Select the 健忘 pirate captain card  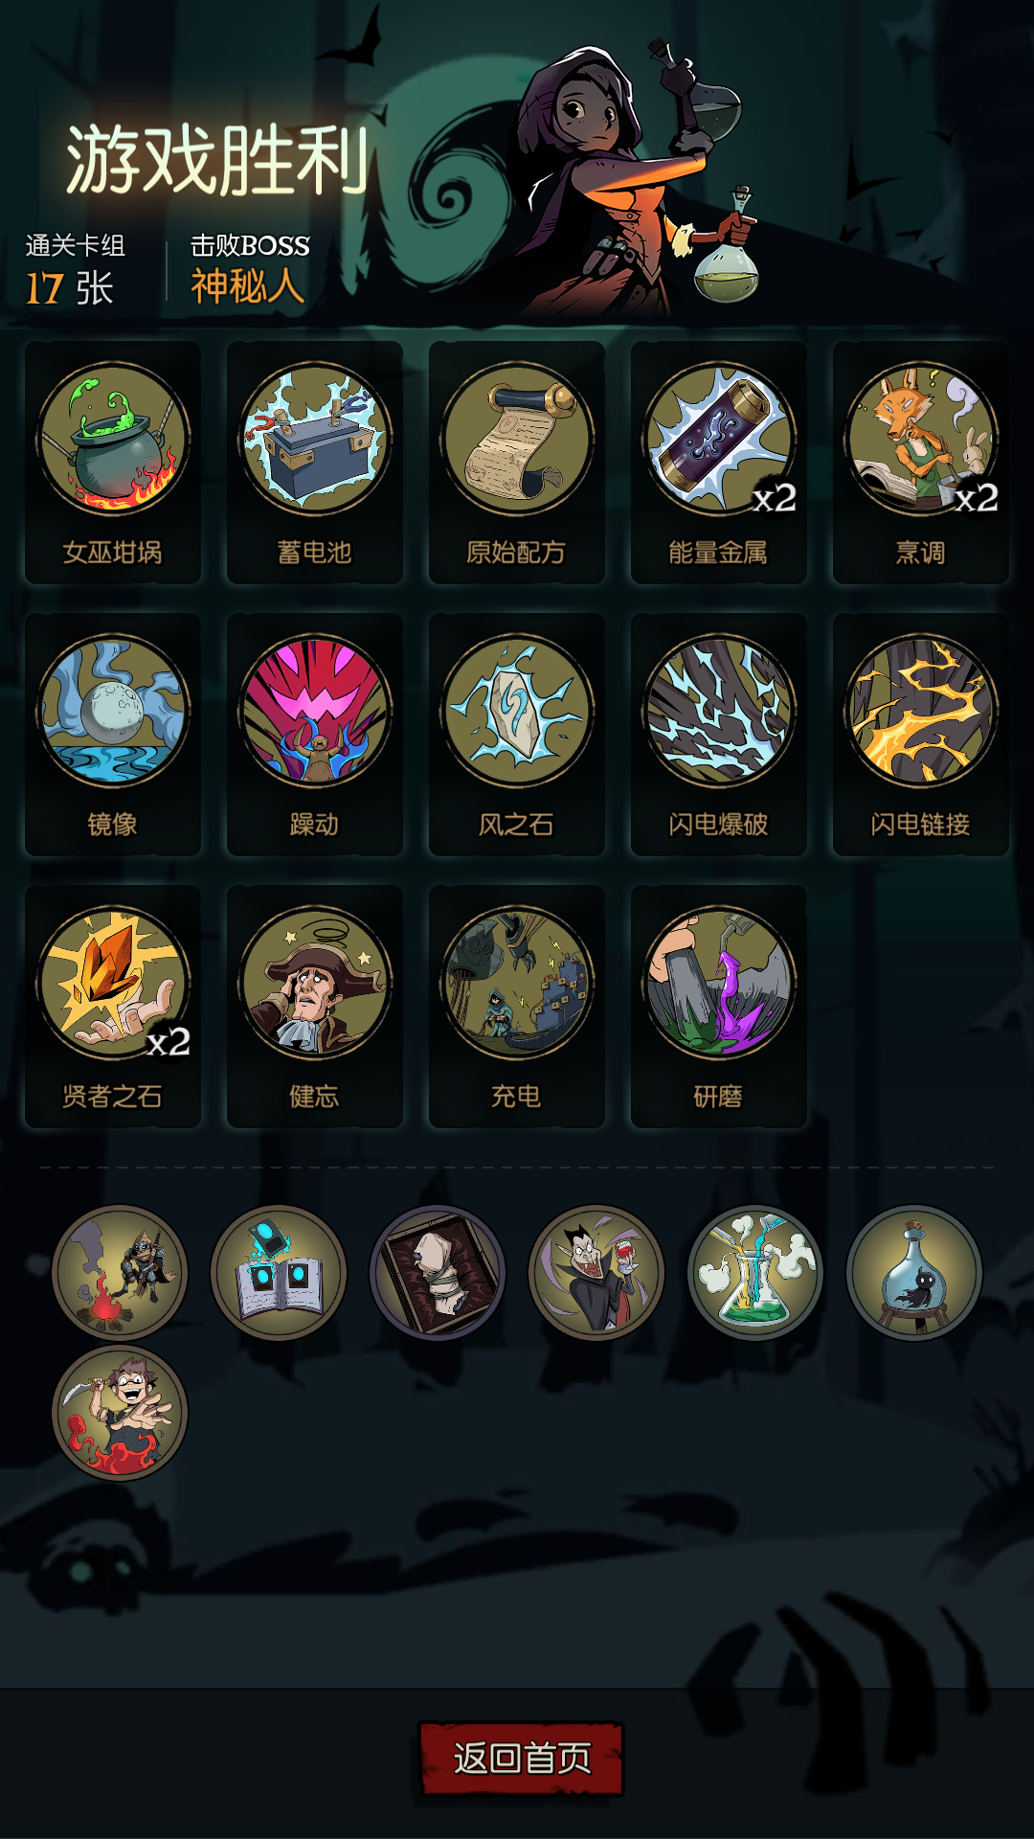(x=315, y=1006)
